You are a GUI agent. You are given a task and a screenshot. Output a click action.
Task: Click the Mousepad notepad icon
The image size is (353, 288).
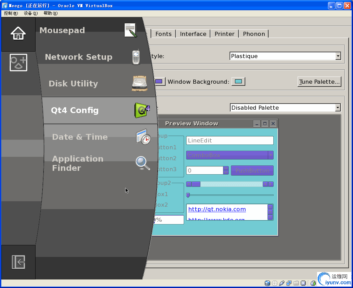[130, 30]
